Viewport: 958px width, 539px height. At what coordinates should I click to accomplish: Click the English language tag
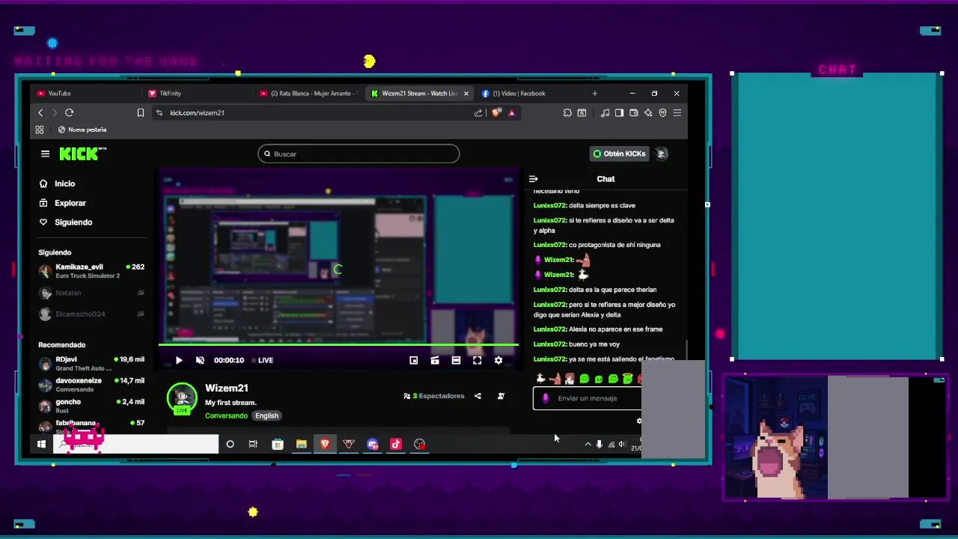(266, 415)
